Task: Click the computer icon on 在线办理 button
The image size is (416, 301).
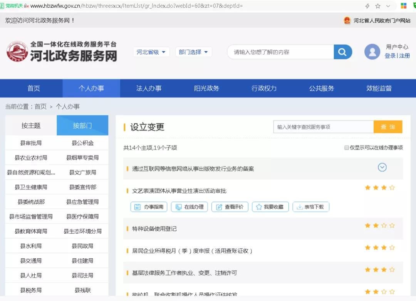Action: (178, 206)
